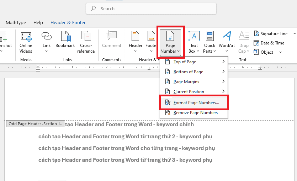Expand the Object dropdown arrow

pos(281,52)
